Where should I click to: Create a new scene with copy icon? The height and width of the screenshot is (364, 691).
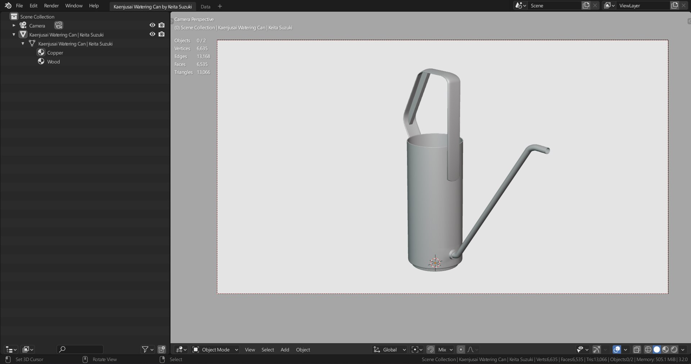(586, 5)
